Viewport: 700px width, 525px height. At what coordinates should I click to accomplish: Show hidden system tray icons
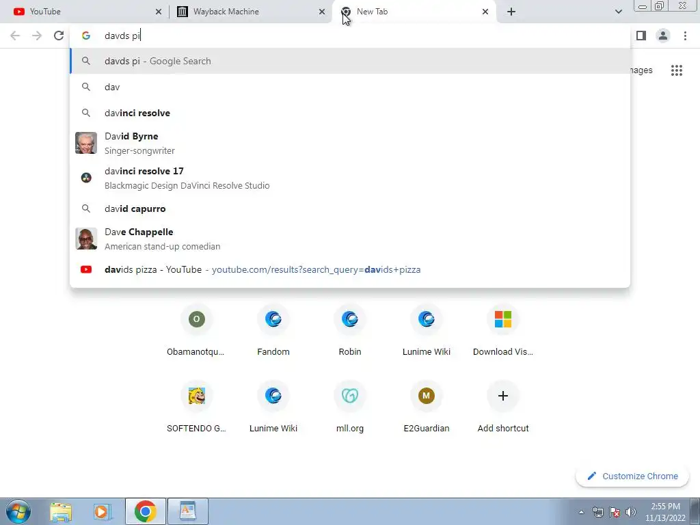pos(581,512)
